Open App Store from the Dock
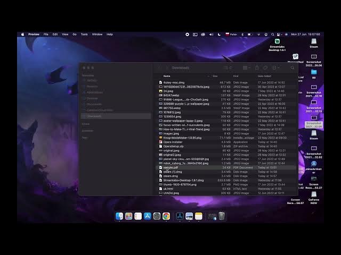341x255 pixels. pyautogui.click(x=147, y=216)
